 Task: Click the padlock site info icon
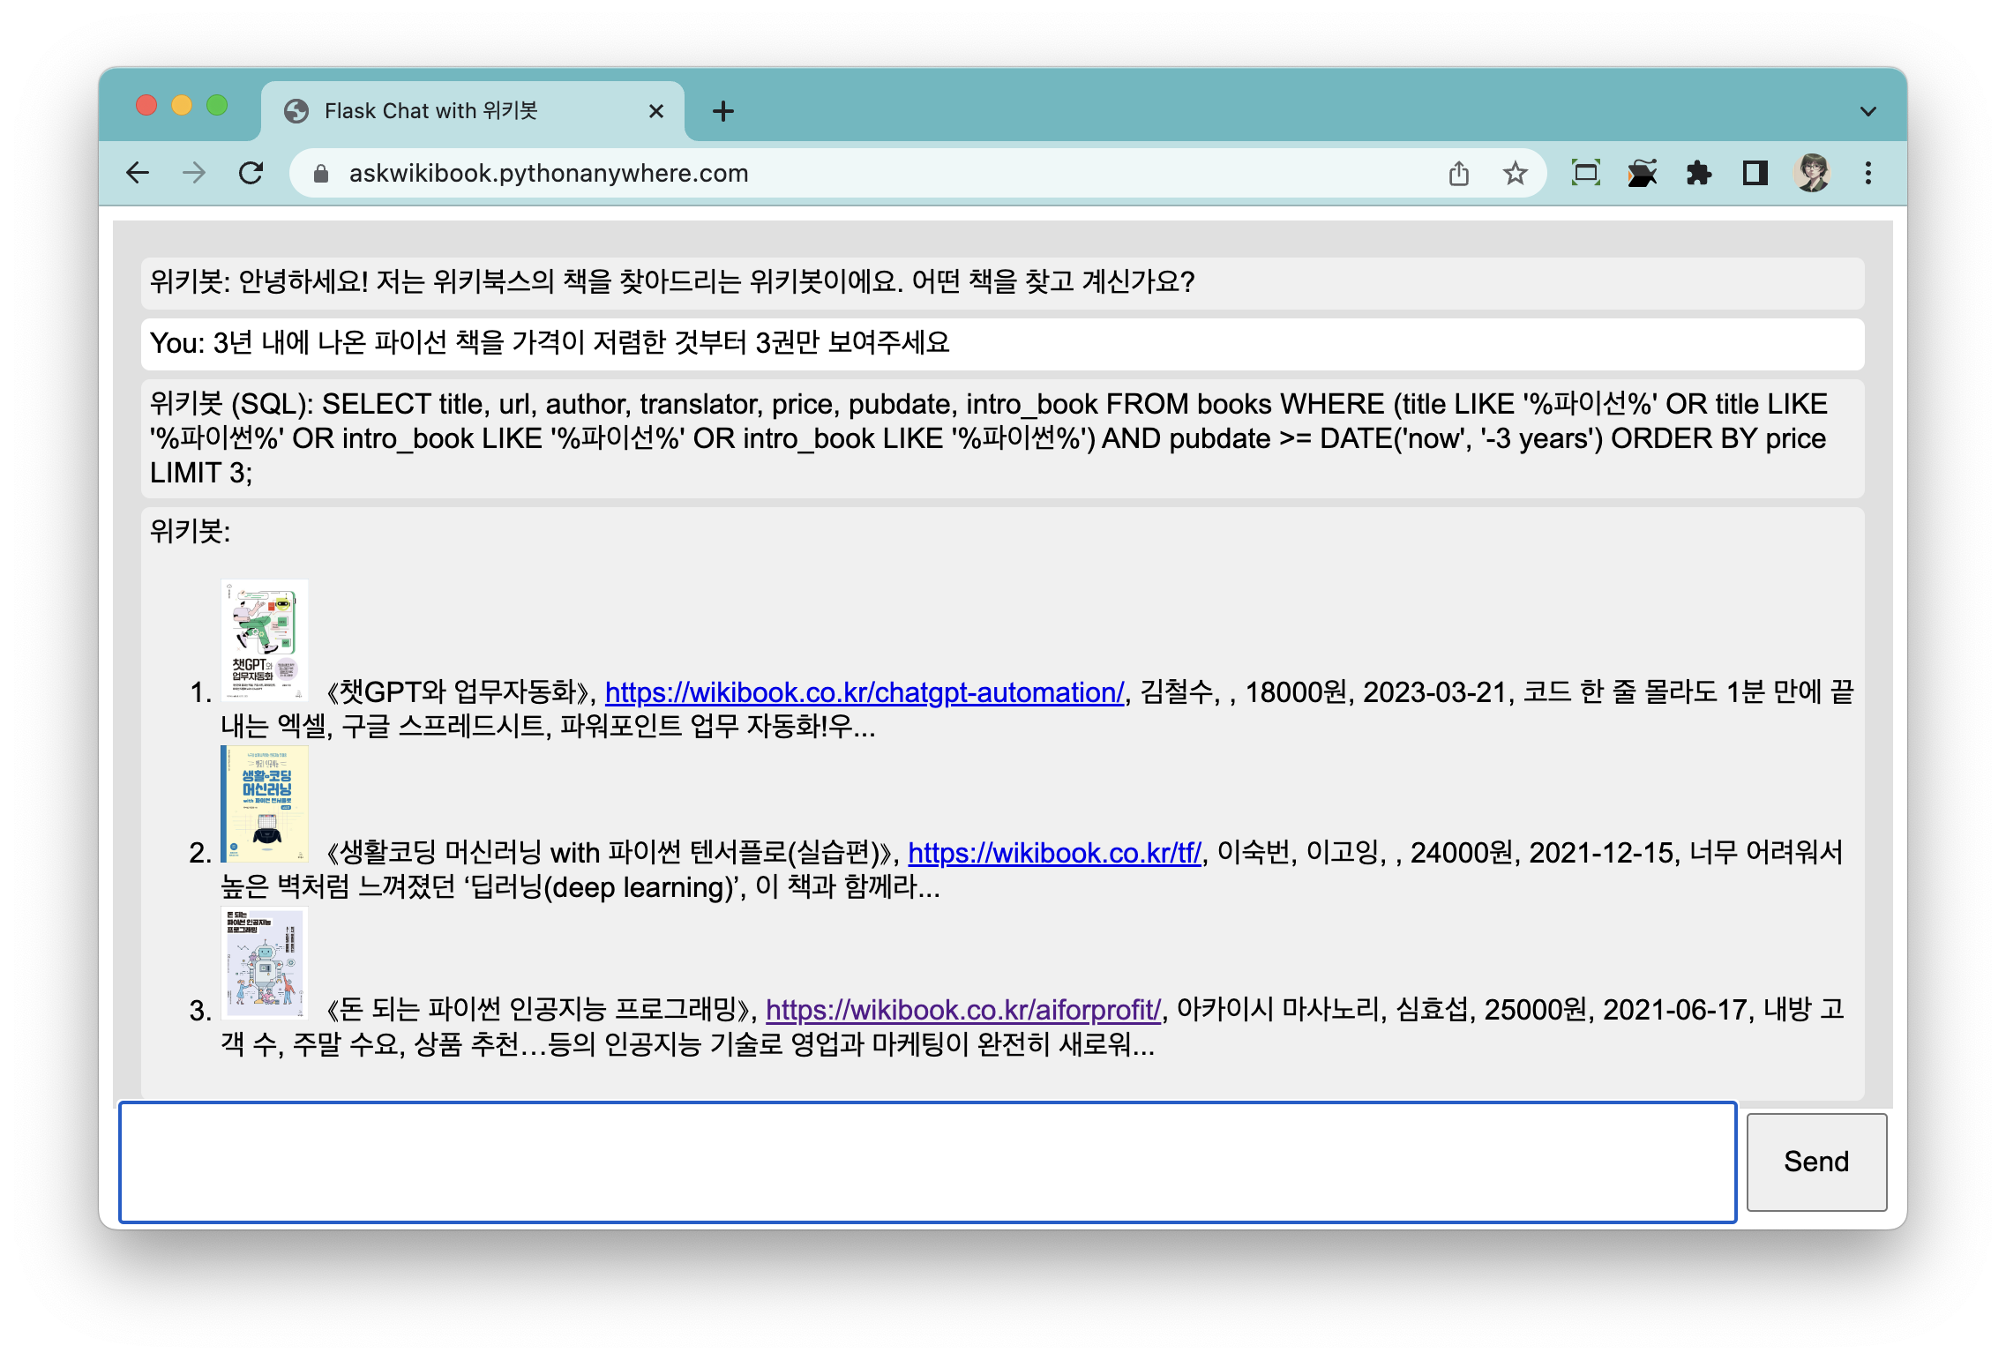coord(321,174)
